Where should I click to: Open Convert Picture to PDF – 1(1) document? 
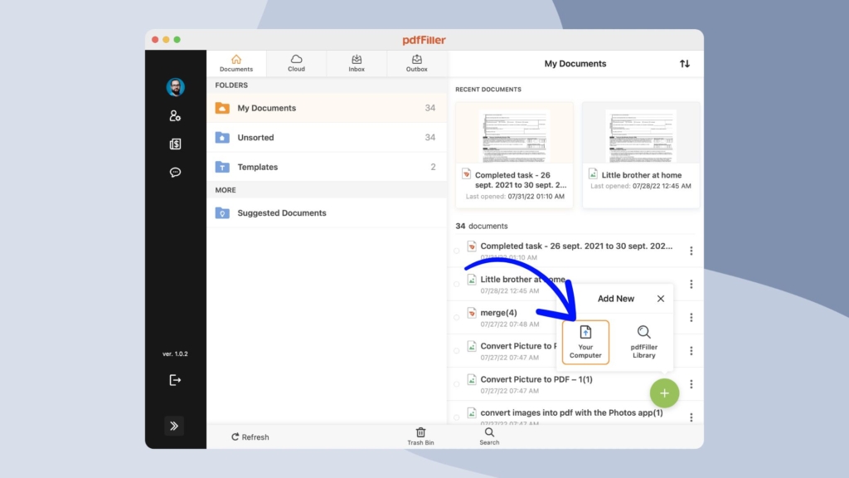(x=536, y=379)
